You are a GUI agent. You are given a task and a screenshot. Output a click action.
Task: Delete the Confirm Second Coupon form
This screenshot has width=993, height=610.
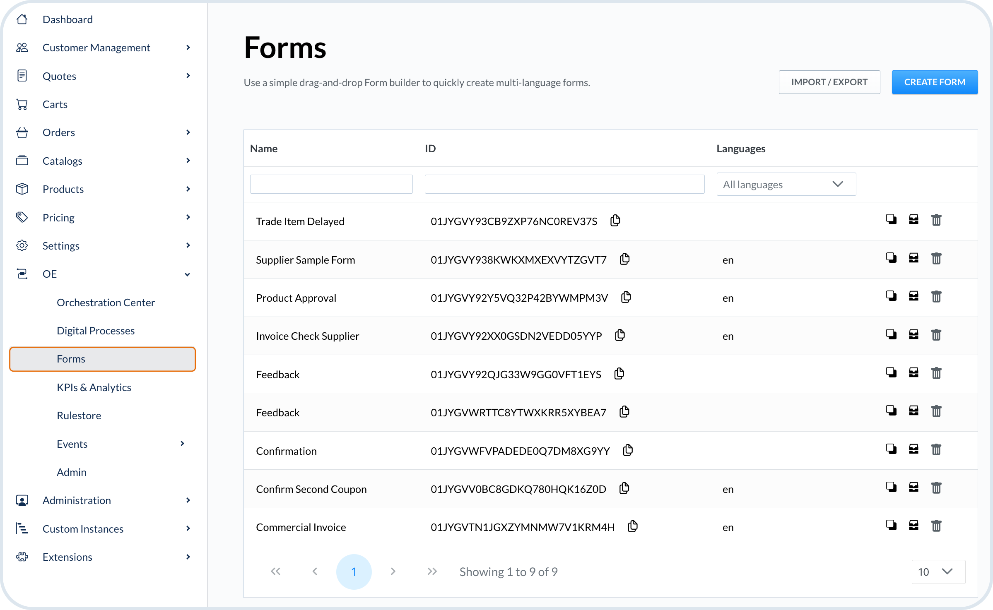(936, 488)
